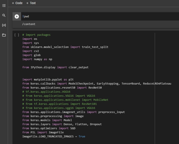Add a new Code cell

point(17,3)
